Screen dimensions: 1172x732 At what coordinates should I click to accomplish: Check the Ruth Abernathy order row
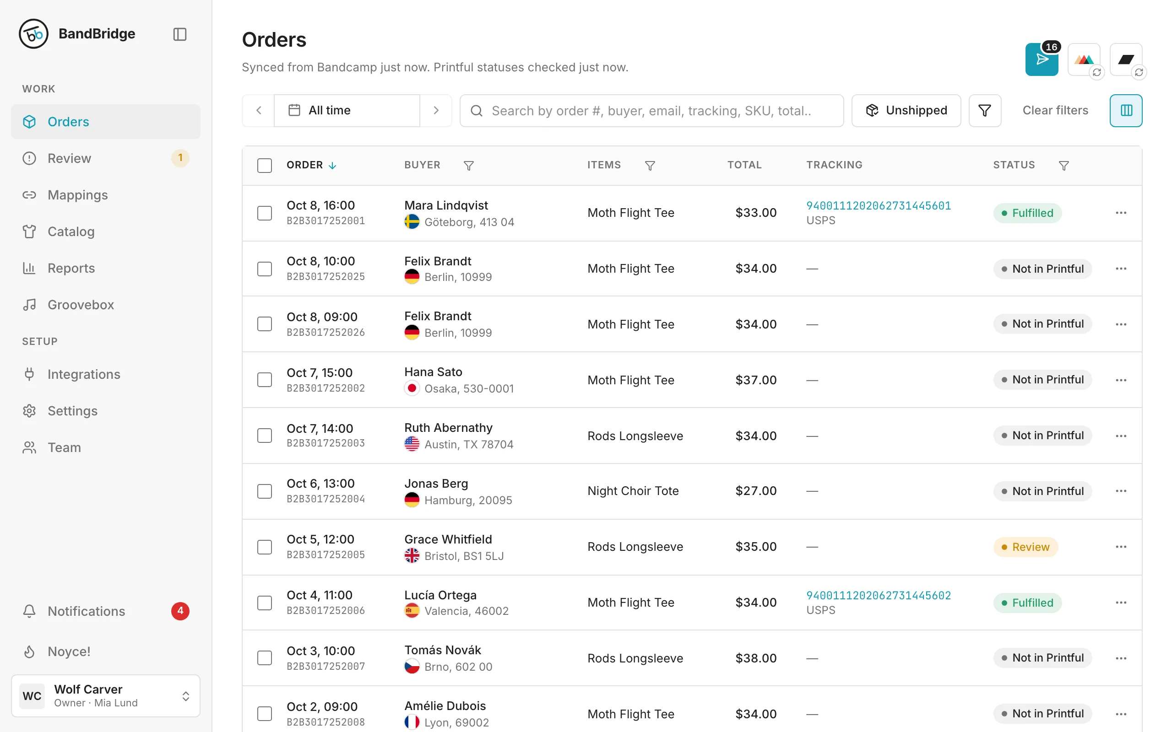pos(265,435)
